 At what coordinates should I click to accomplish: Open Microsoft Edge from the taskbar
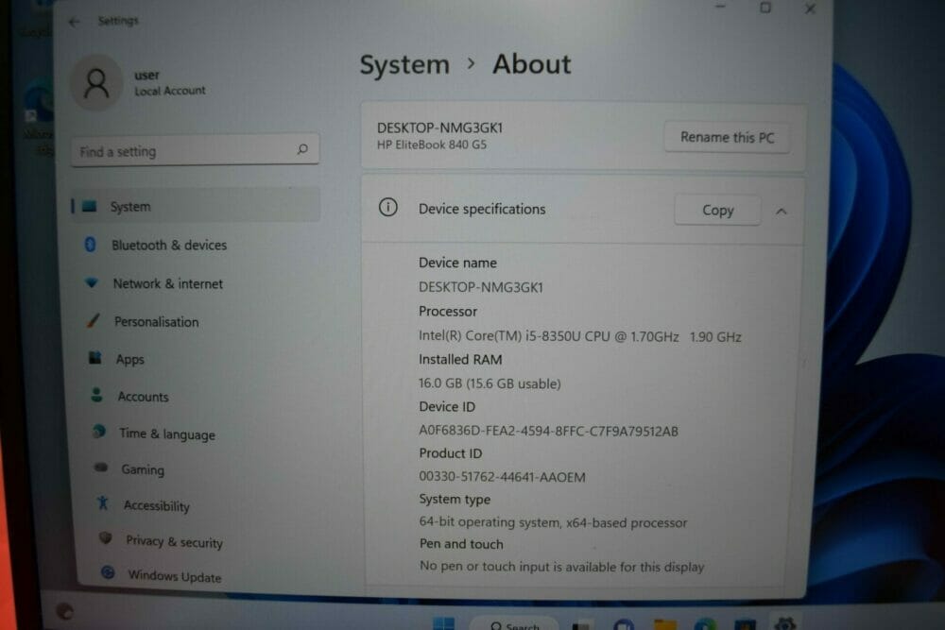tap(705, 624)
